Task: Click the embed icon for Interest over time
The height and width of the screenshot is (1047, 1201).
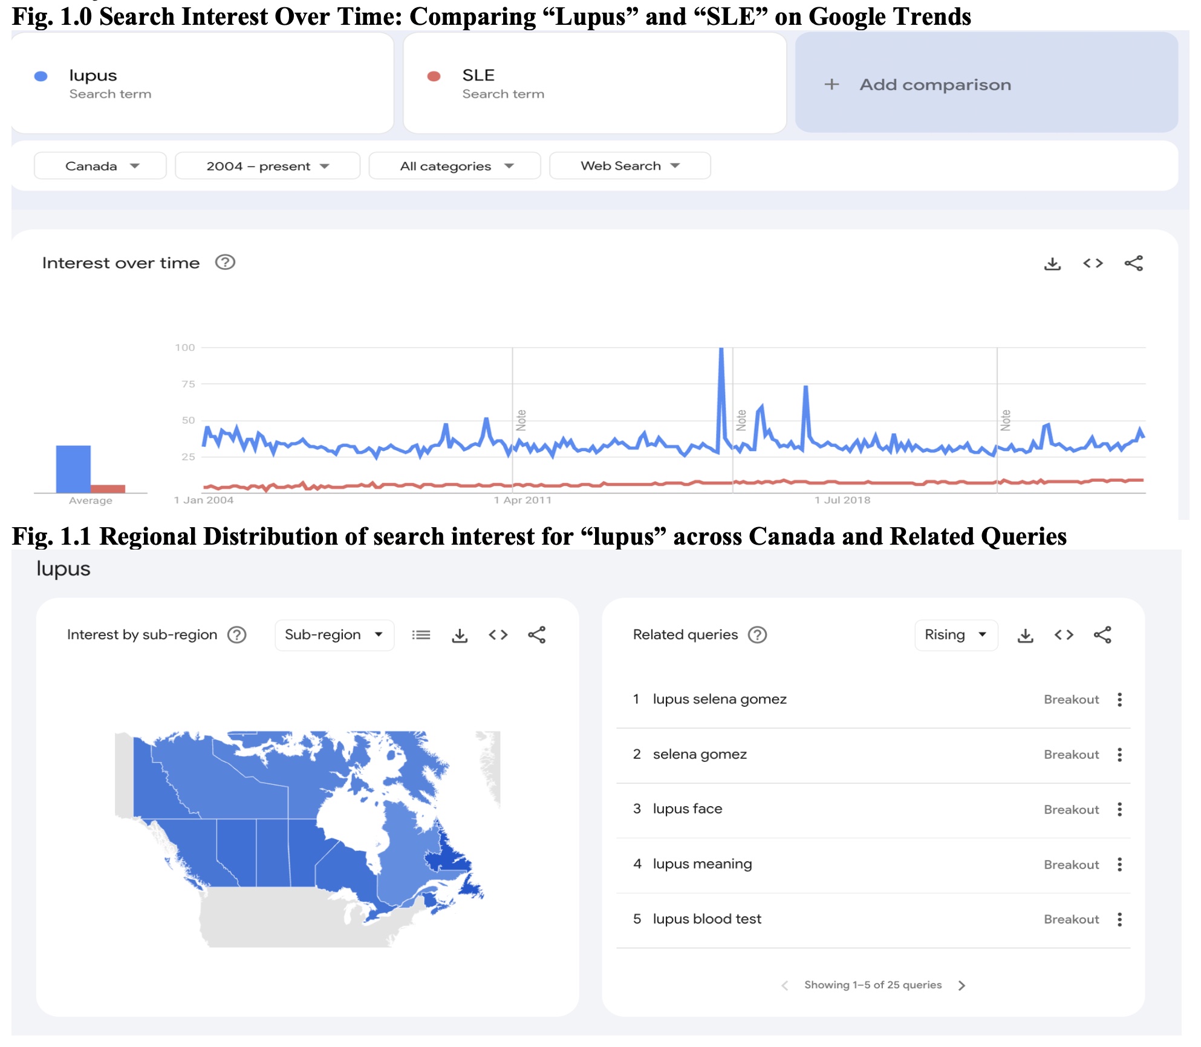Action: tap(1093, 263)
